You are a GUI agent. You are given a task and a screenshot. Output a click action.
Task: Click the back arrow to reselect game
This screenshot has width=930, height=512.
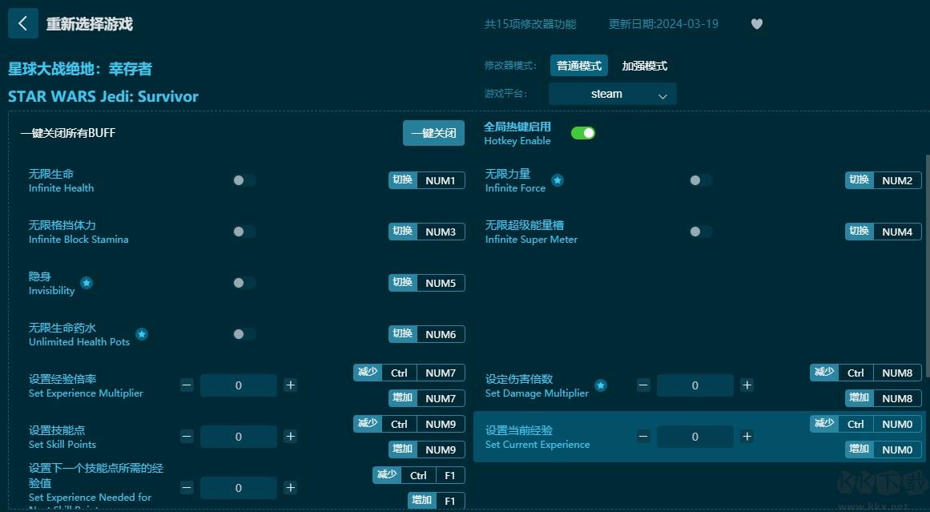tap(22, 23)
